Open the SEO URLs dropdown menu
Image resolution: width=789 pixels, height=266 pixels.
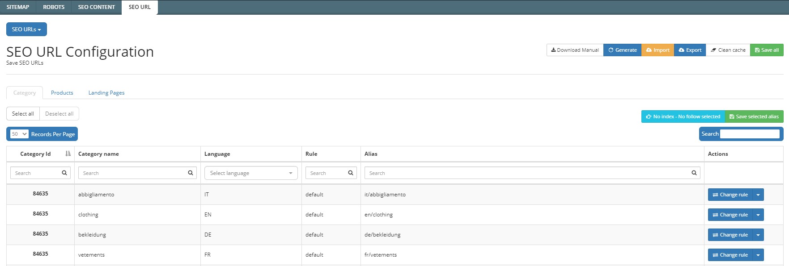pos(26,29)
